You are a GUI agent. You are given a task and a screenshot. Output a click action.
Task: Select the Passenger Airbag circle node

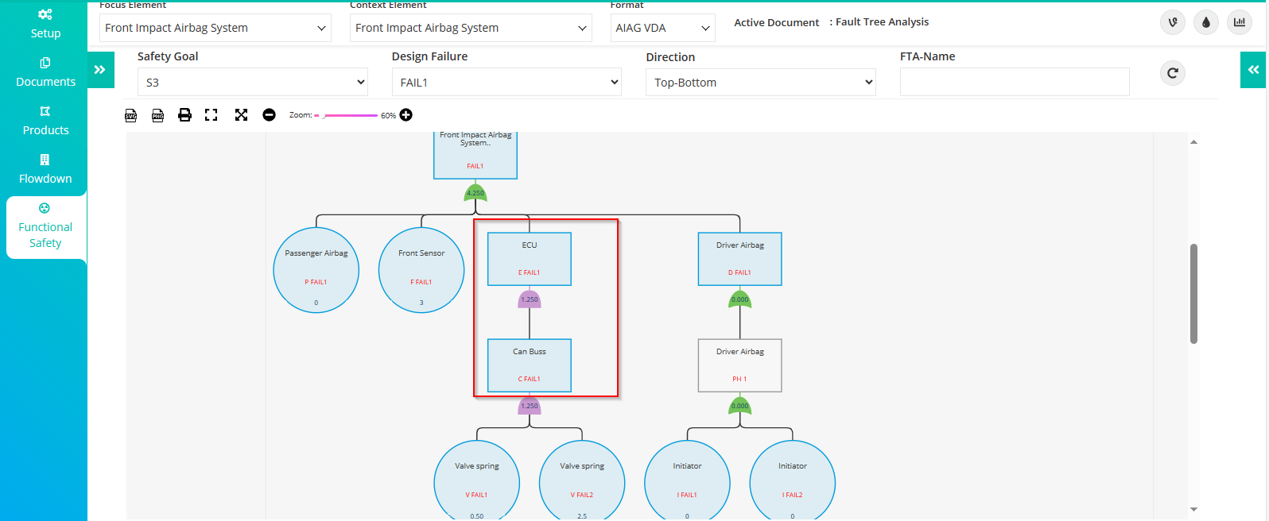[x=316, y=270]
